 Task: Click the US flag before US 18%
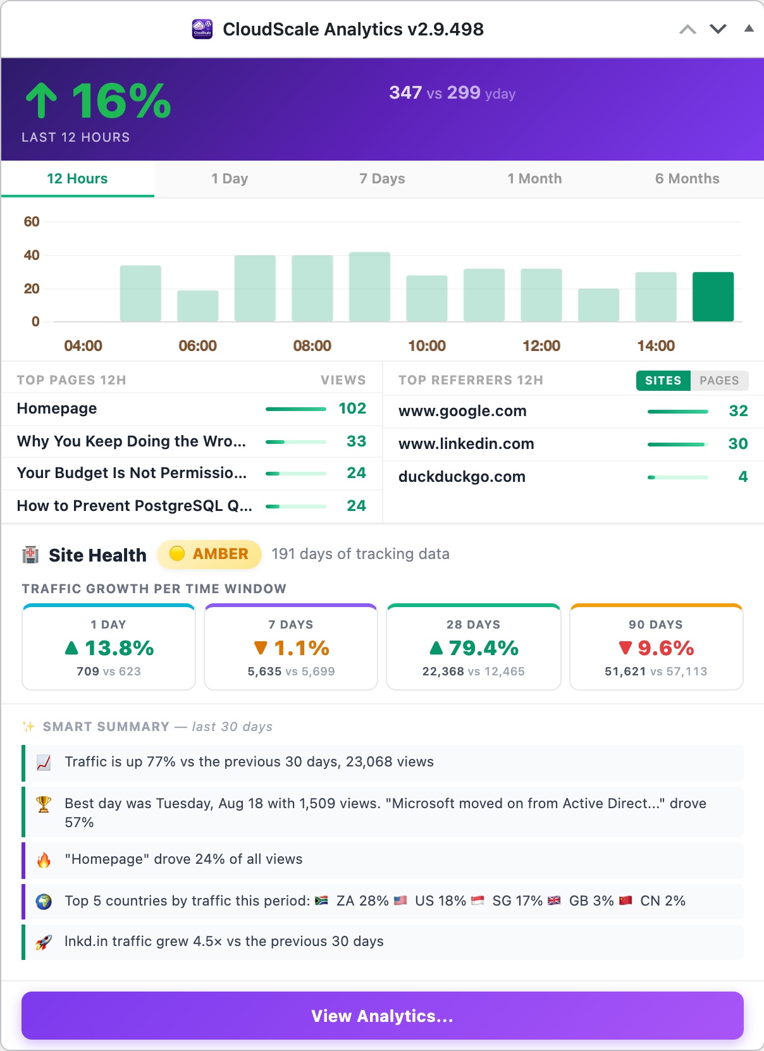[400, 900]
